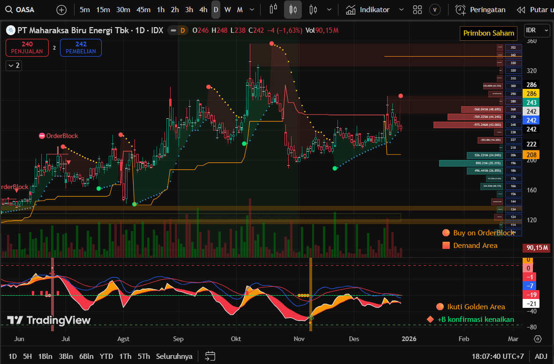Open the layout templates grid icon
Screen dimensions: 554x364
(x=417, y=10)
